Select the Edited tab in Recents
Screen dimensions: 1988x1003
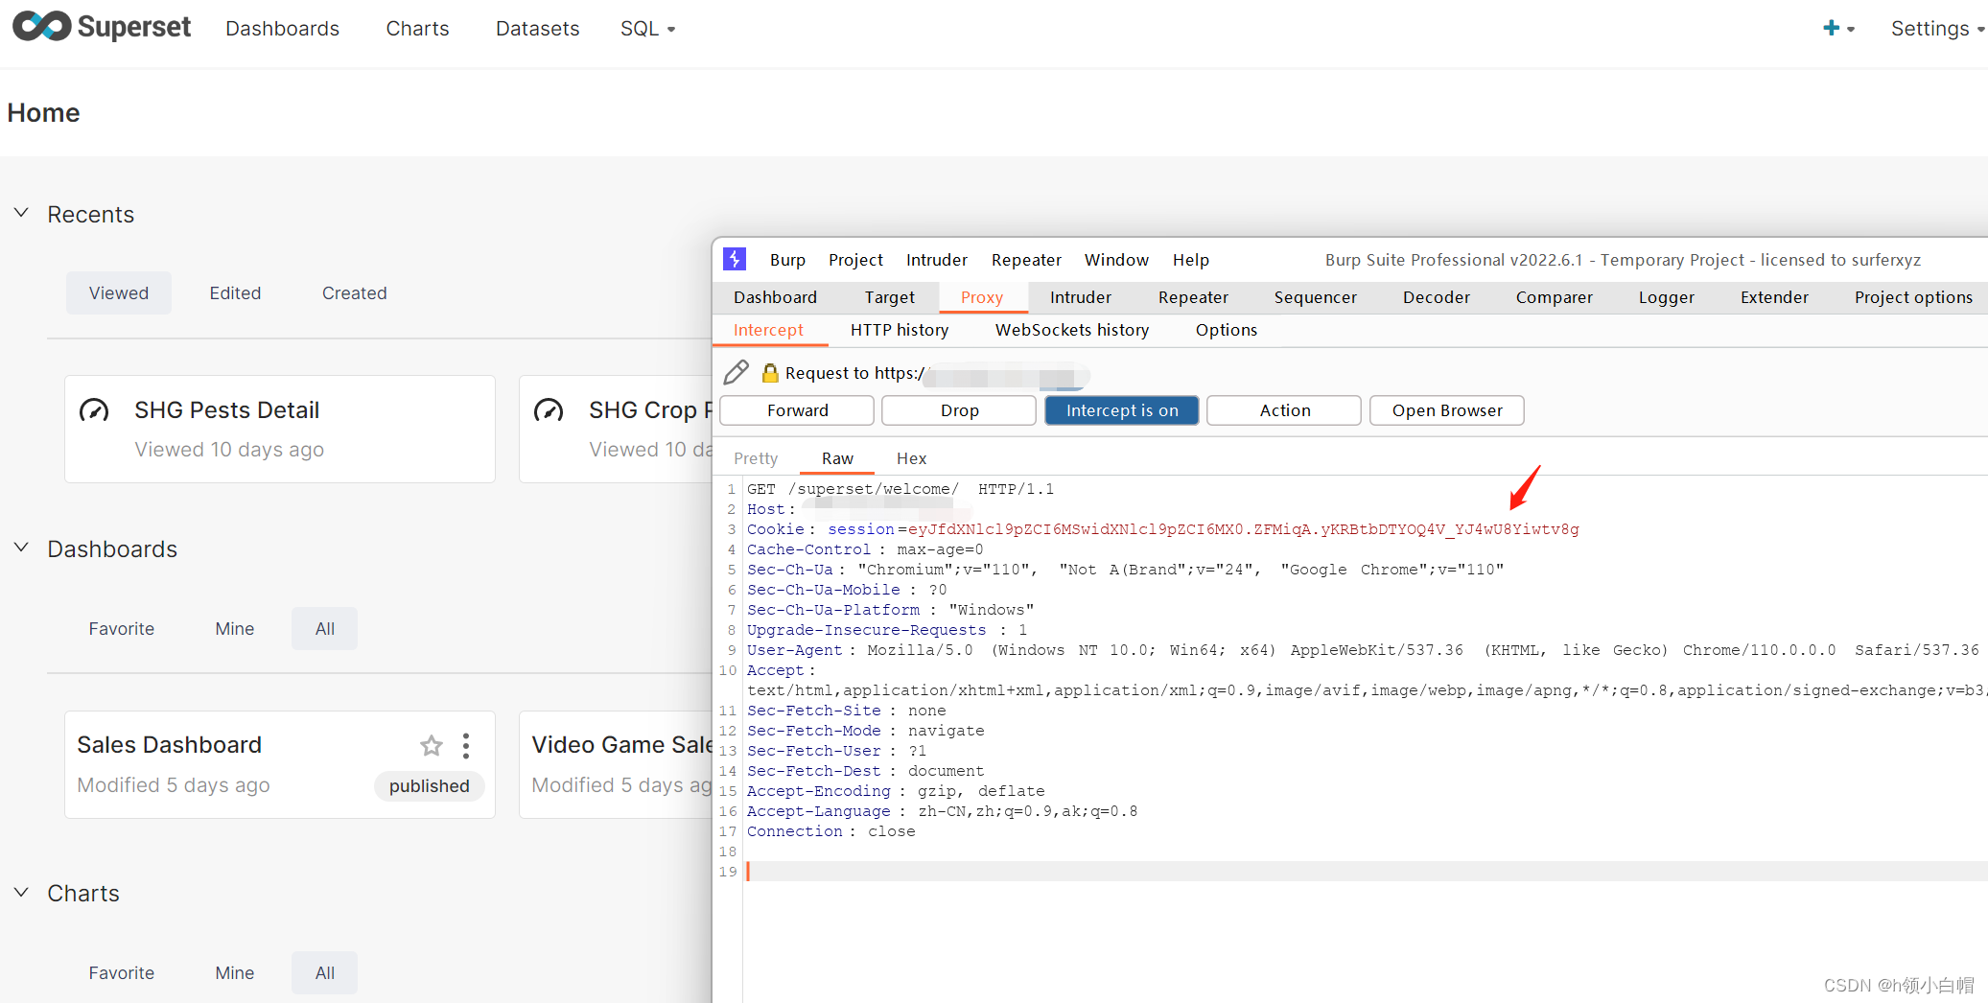tap(235, 292)
